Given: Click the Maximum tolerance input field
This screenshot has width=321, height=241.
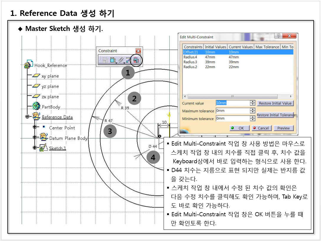Looking at the screenshot, I should point(232,111).
